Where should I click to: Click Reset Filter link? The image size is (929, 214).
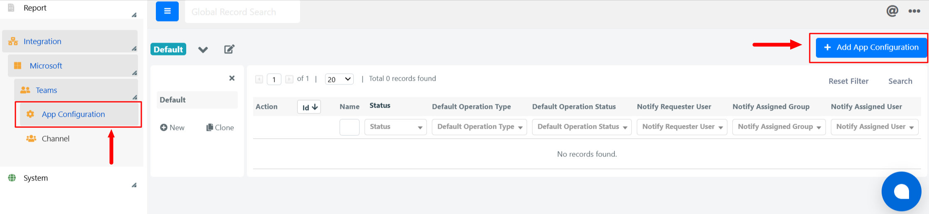[848, 81]
